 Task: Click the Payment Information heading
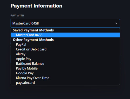tap(36, 6)
